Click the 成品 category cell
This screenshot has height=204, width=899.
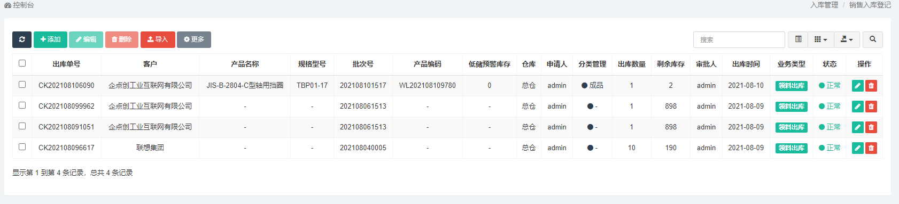(592, 85)
